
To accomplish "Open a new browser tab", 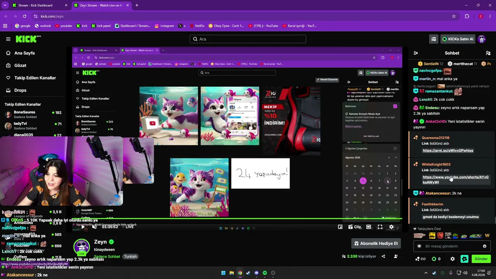I will [137, 5].
